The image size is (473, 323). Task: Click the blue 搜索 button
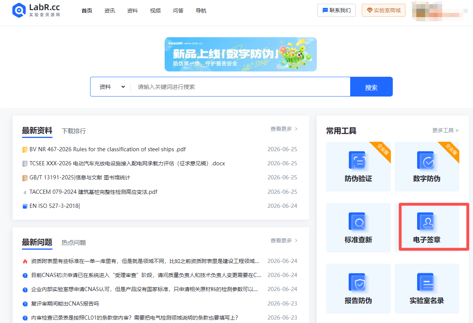371,87
